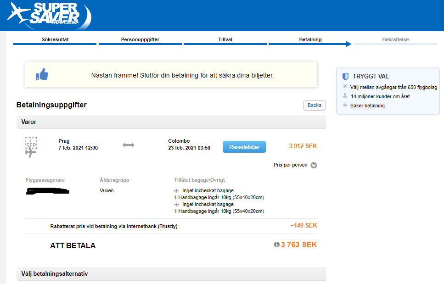The height and width of the screenshot is (284, 444).
Task: Click the person icon beside 14 miljoner kunder
Action: (345, 95)
